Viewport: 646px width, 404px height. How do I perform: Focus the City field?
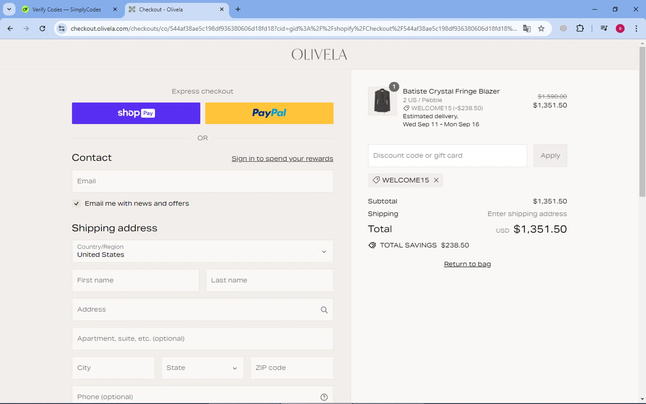point(113,368)
